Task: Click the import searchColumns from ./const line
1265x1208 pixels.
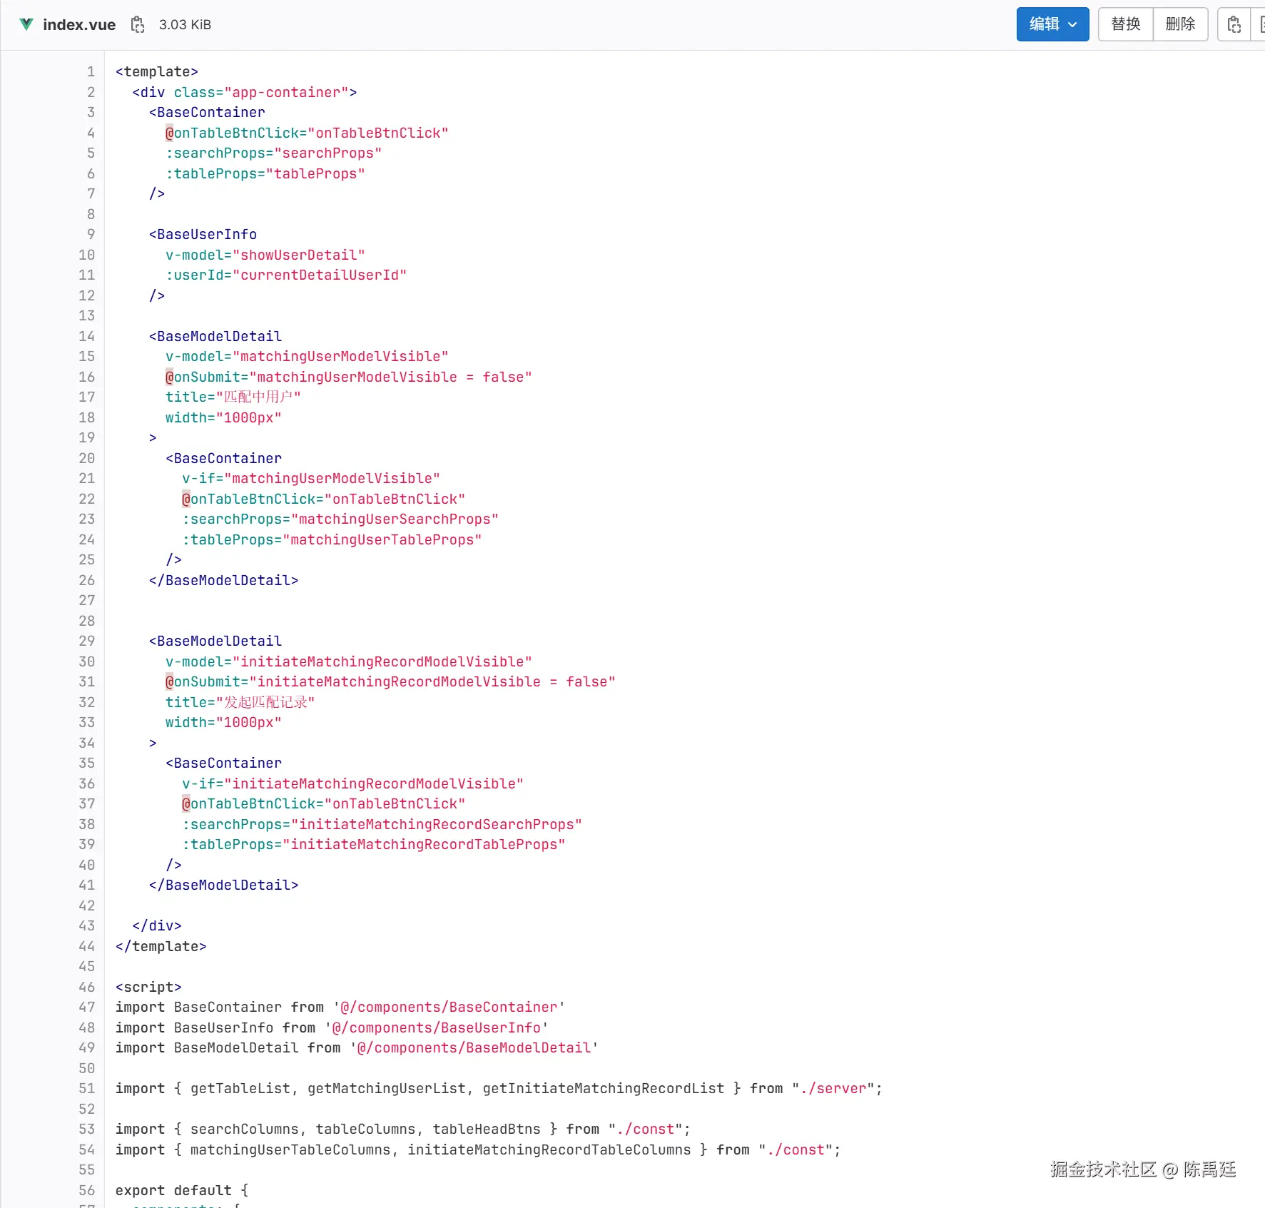Action: [x=403, y=1130]
